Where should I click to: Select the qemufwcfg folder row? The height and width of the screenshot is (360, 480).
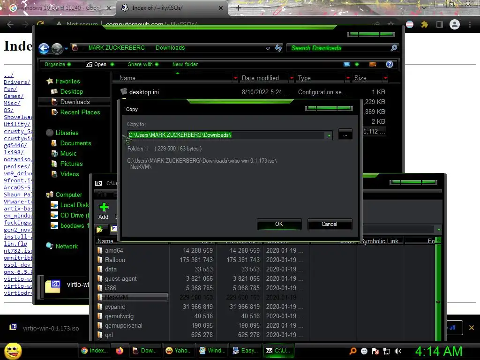coord(119,316)
